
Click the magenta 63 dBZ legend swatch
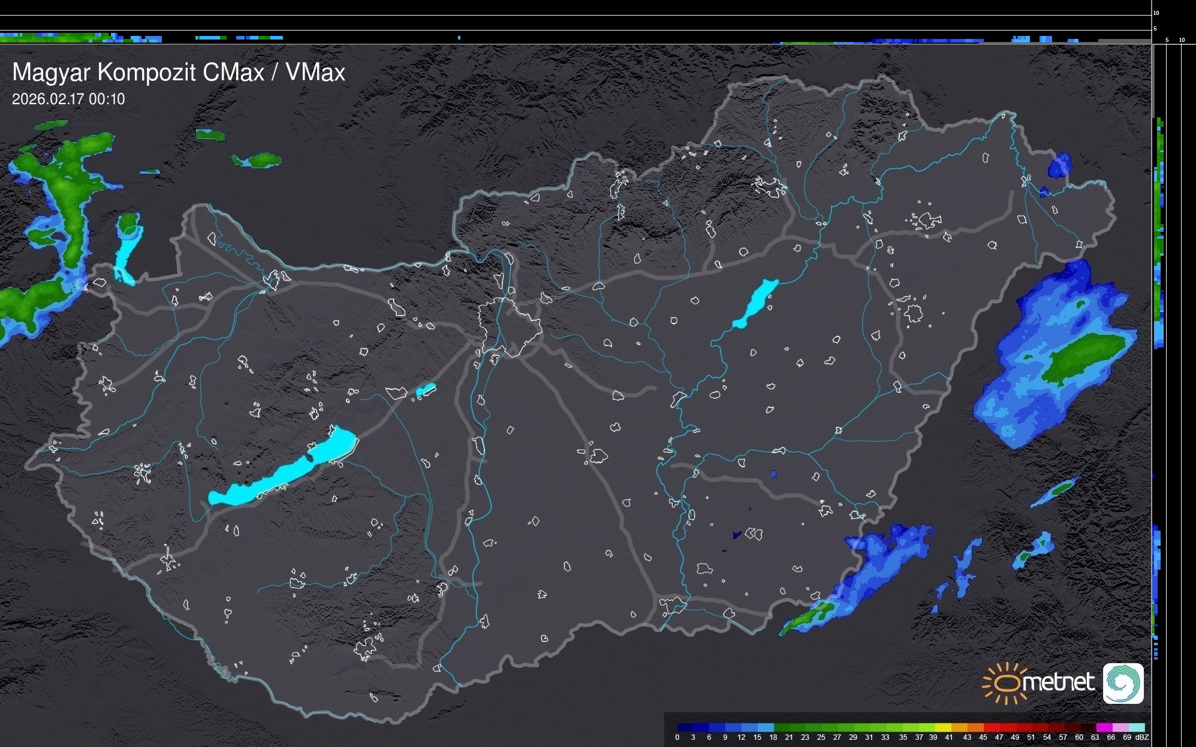1104,728
